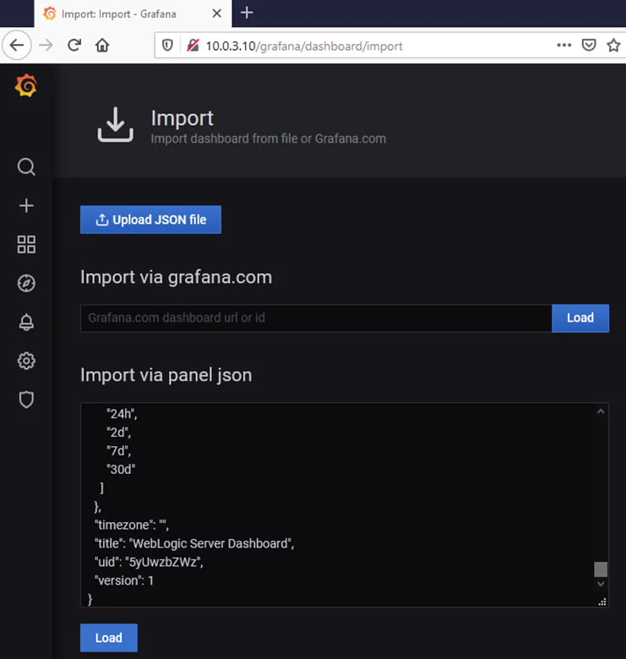The image size is (626, 659).
Task: Select the Import - Grafana browser tab
Action: (133, 14)
